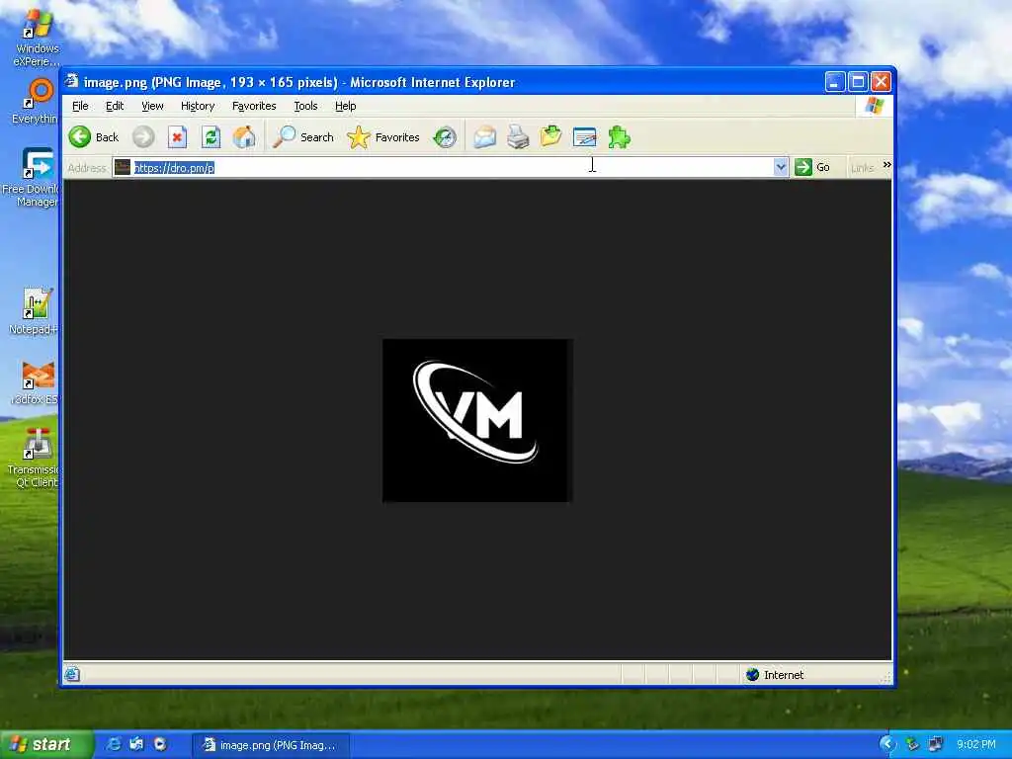Screen dimensions: 1012x759
Task: Select the Notepad++ desktop shortcut
Action: 35,311
